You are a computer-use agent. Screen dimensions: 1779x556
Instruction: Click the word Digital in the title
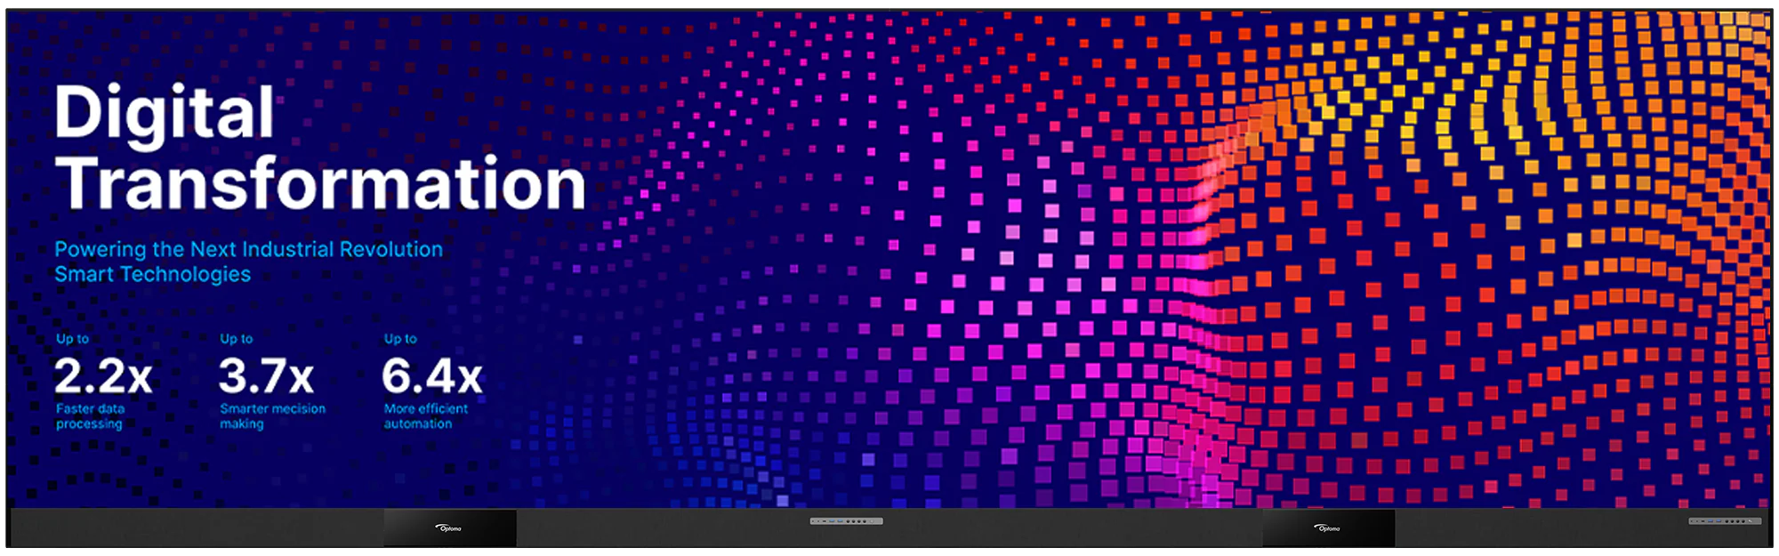tap(165, 112)
